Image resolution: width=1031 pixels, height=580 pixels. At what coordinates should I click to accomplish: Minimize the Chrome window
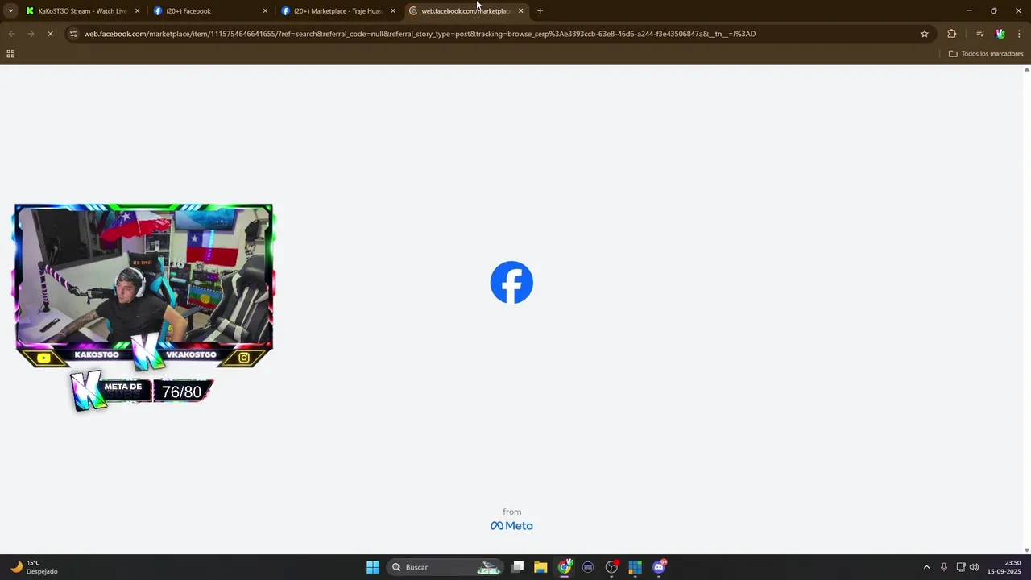[x=969, y=11]
